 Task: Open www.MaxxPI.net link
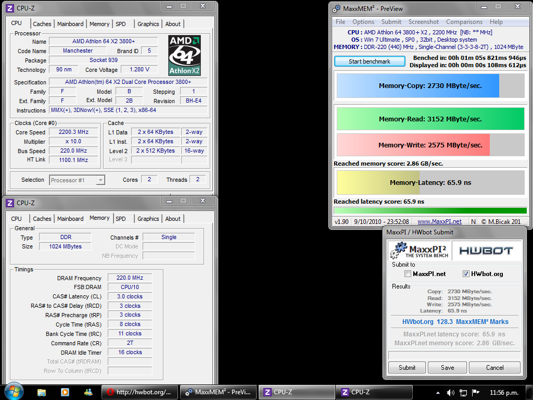439,221
